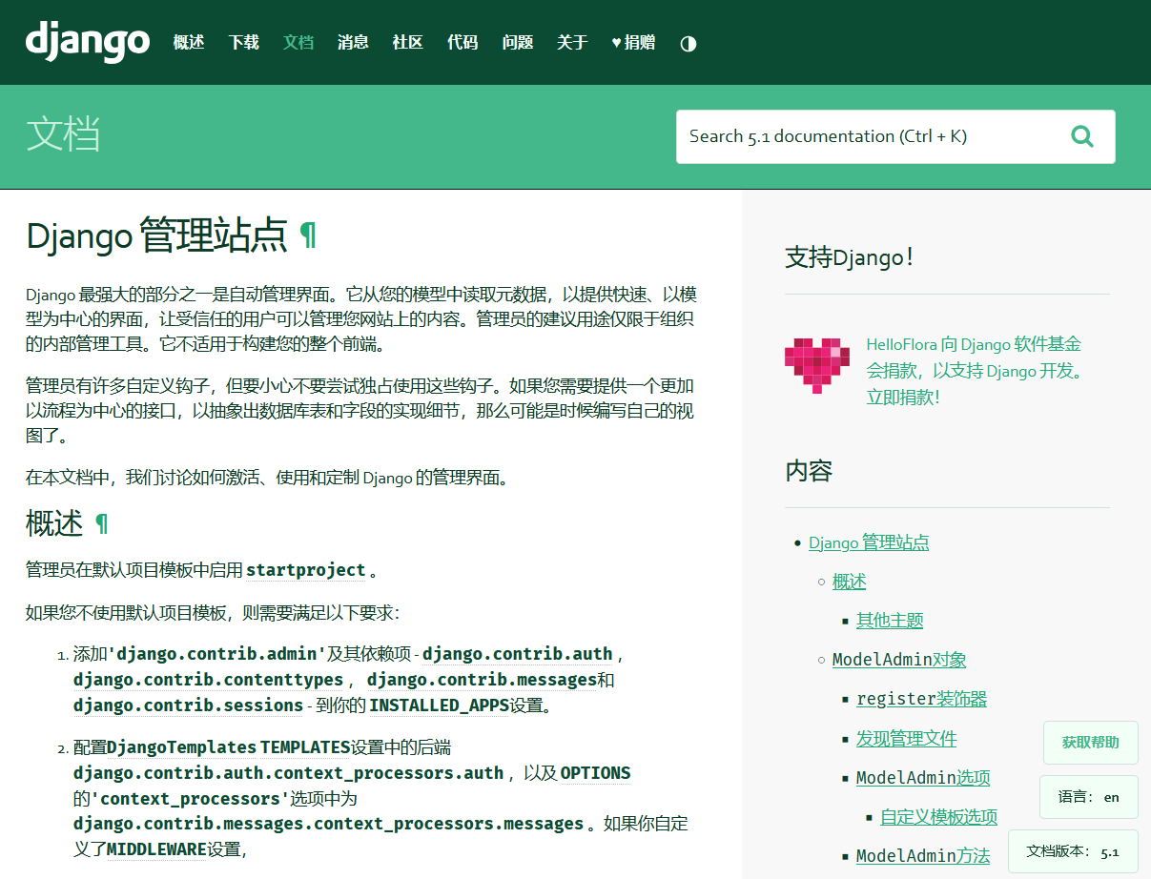Open the 概述 menu item

pyautogui.click(x=189, y=42)
